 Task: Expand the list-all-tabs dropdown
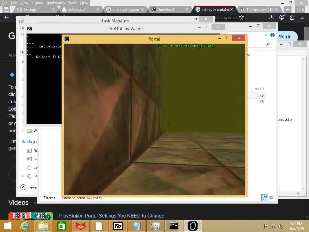click(x=301, y=9)
